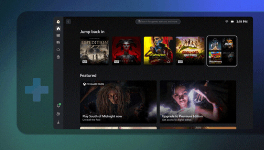Click the Jump back in heading

tap(92, 32)
